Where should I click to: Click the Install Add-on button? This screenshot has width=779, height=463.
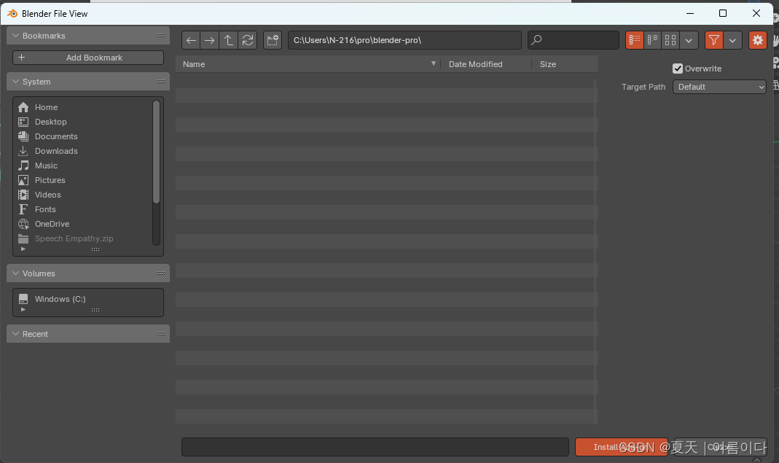(x=622, y=447)
